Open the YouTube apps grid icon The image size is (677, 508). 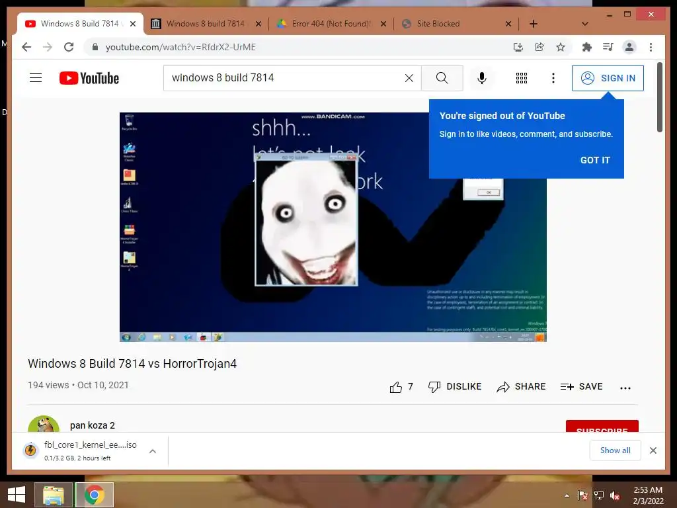point(522,78)
